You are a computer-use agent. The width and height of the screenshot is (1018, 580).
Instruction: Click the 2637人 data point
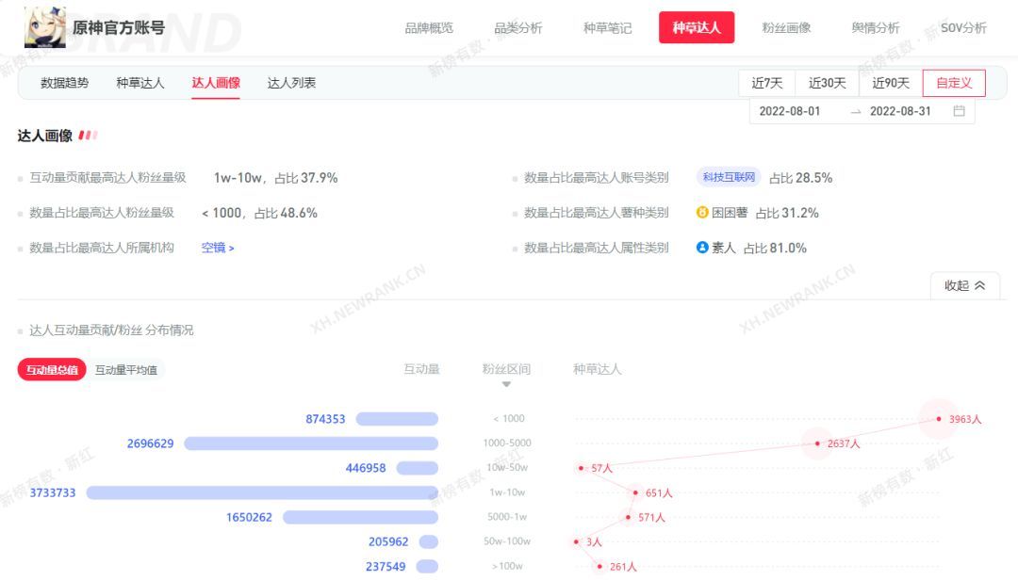[817, 443]
